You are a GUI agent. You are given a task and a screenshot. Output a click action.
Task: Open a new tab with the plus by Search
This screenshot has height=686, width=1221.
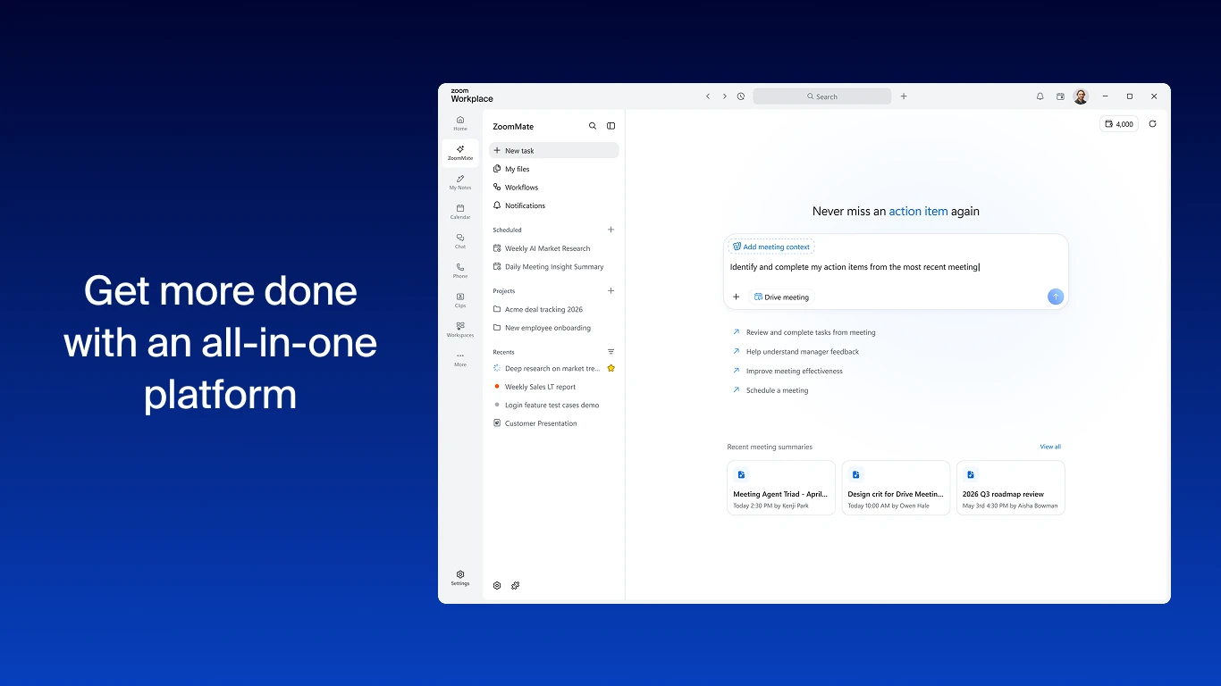[x=904, y=96]
